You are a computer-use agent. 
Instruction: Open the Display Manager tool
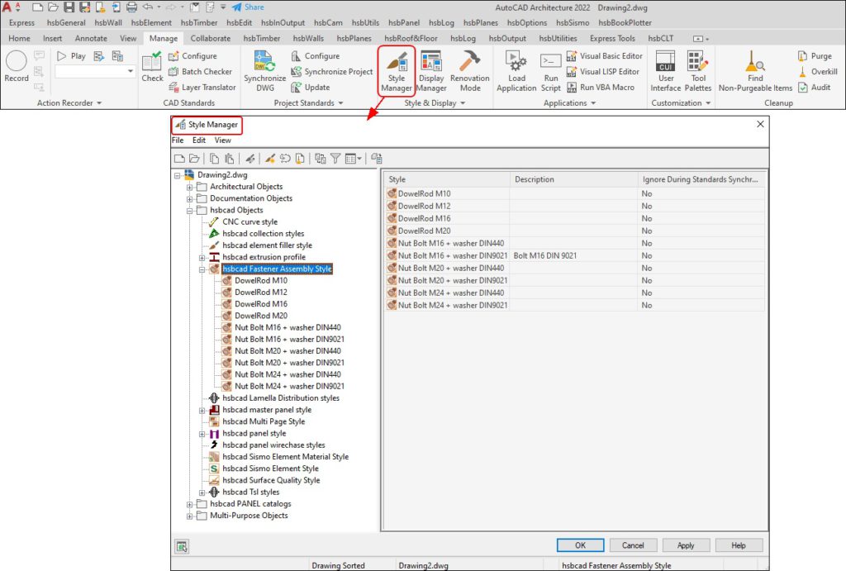coord(431,72)
